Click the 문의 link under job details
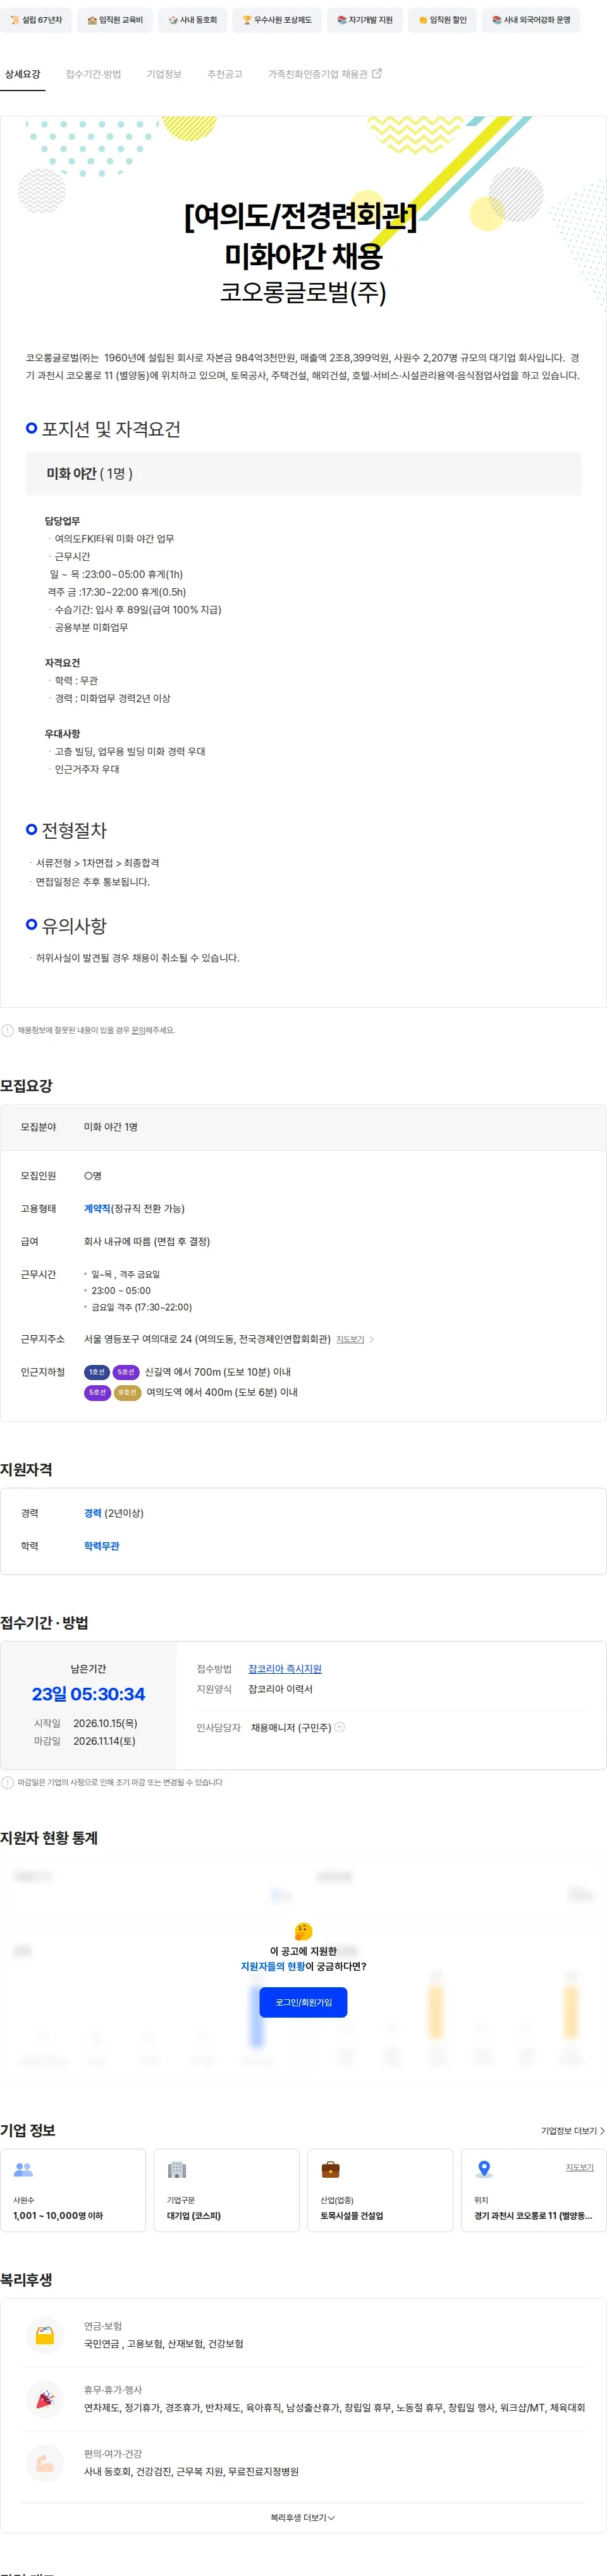This screenshot has width=607, height=2576. [138, 1030]
